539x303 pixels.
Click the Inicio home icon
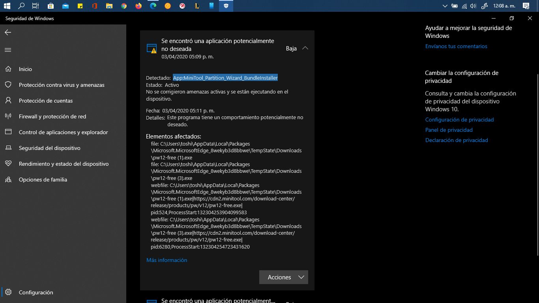[x=8, y=69]
